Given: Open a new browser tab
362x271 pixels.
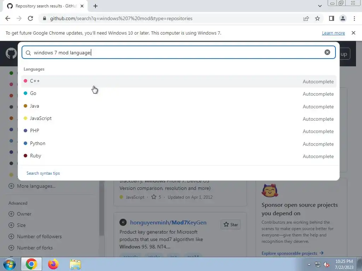Looking at the screenshot, I should 95,6.
